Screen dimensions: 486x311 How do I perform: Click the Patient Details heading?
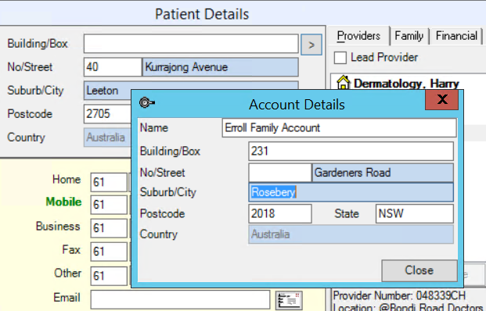(x=202, y=14)
